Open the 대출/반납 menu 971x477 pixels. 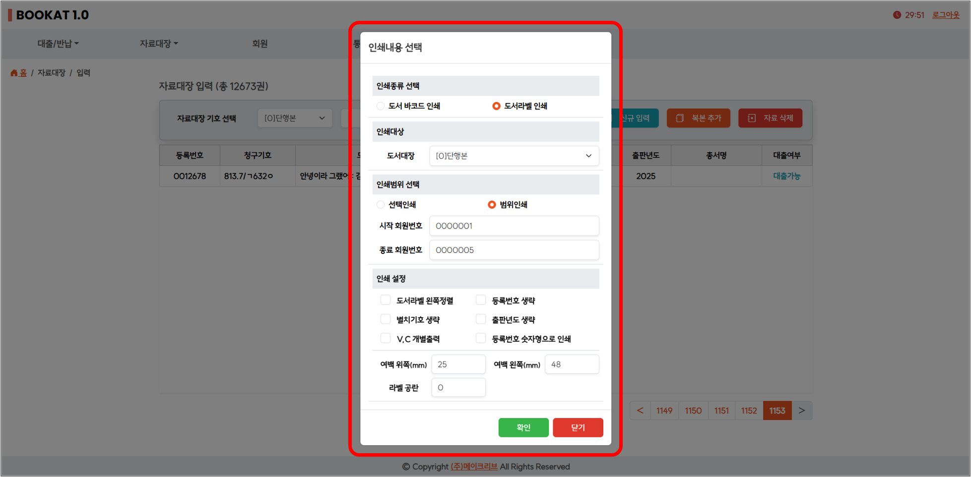tap(58, 44)
